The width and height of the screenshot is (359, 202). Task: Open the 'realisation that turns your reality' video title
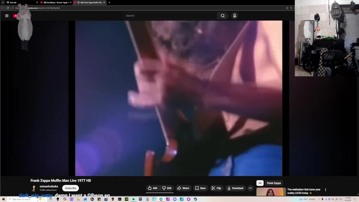point(304,191)
